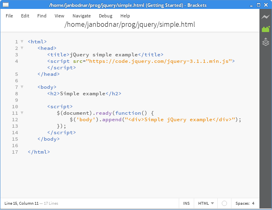The image size is (272, 210).
Task: Open the Navigate menu
Action: pyautogui.click(x=81, y=16)
